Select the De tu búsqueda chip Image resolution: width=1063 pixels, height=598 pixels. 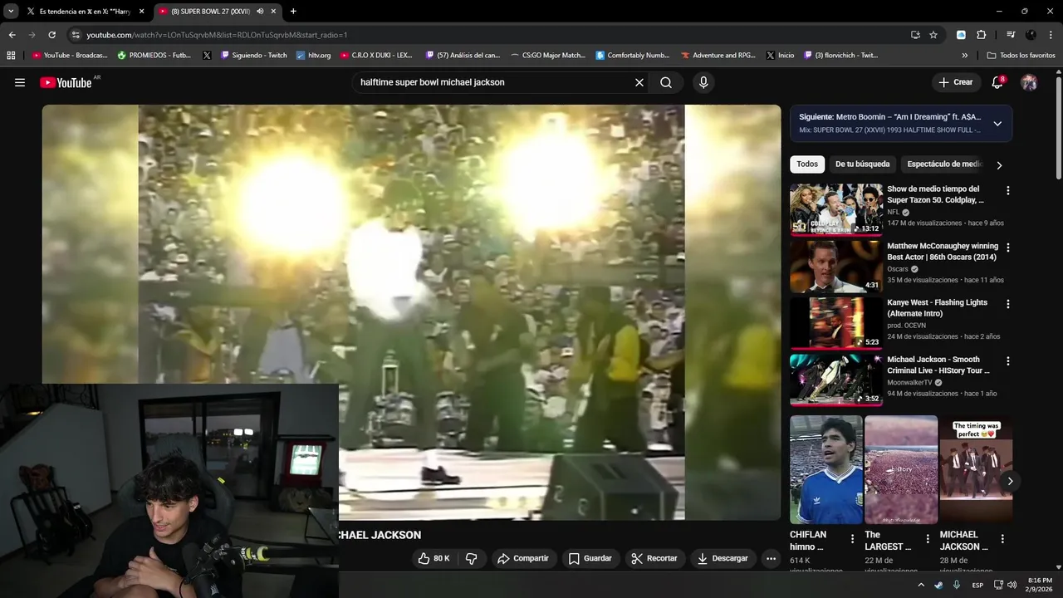click(862, 164)
